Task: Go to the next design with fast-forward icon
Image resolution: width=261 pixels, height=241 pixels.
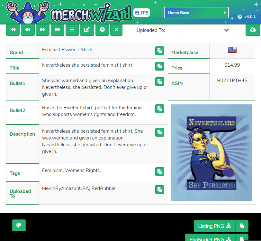Action: tap(43, 30)
